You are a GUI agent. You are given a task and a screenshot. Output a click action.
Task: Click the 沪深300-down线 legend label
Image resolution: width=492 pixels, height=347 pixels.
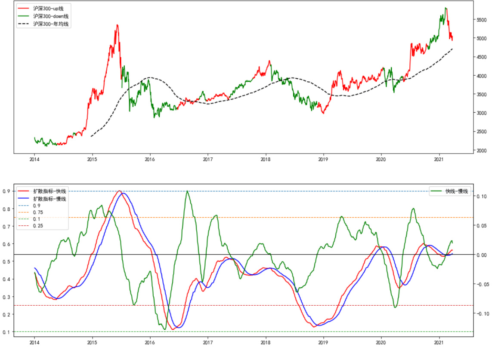[x=54, y=16]
